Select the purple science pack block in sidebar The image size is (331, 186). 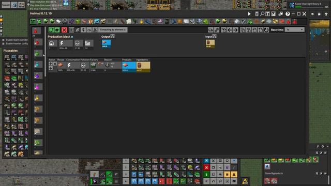38,76
